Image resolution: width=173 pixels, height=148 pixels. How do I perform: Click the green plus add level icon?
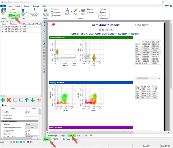pos(3,100)
